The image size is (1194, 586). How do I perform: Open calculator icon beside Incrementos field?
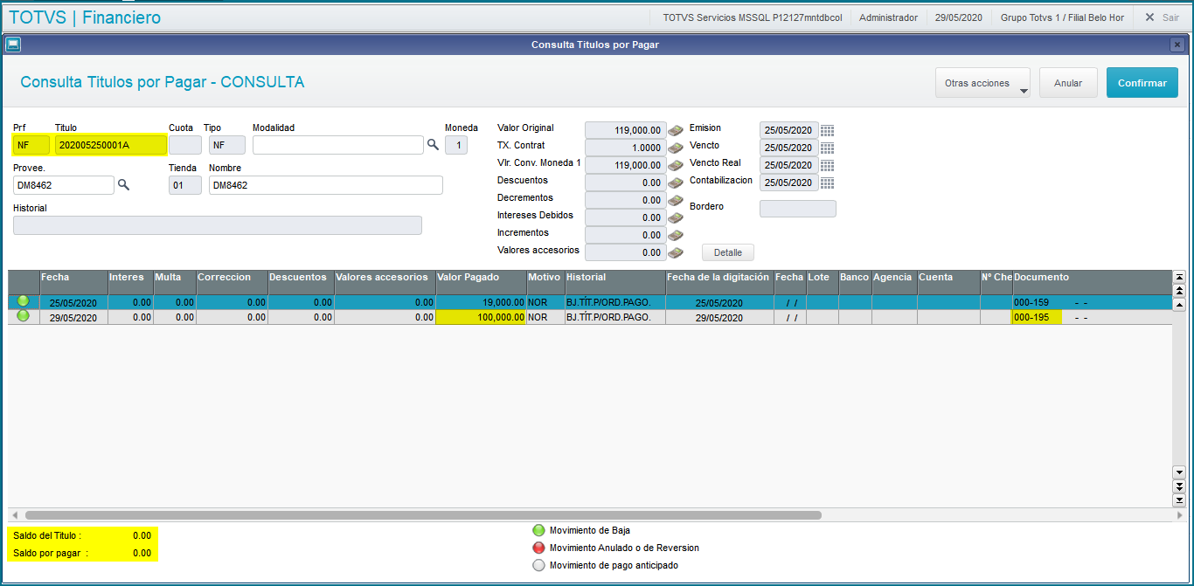tap(676, 235)
